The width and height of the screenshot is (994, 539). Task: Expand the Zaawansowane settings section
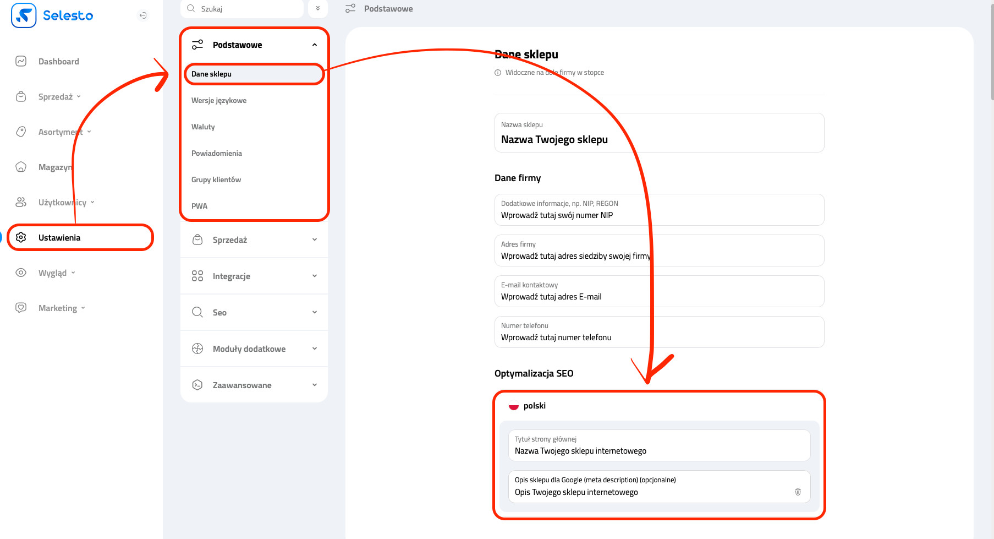[314, 385]
